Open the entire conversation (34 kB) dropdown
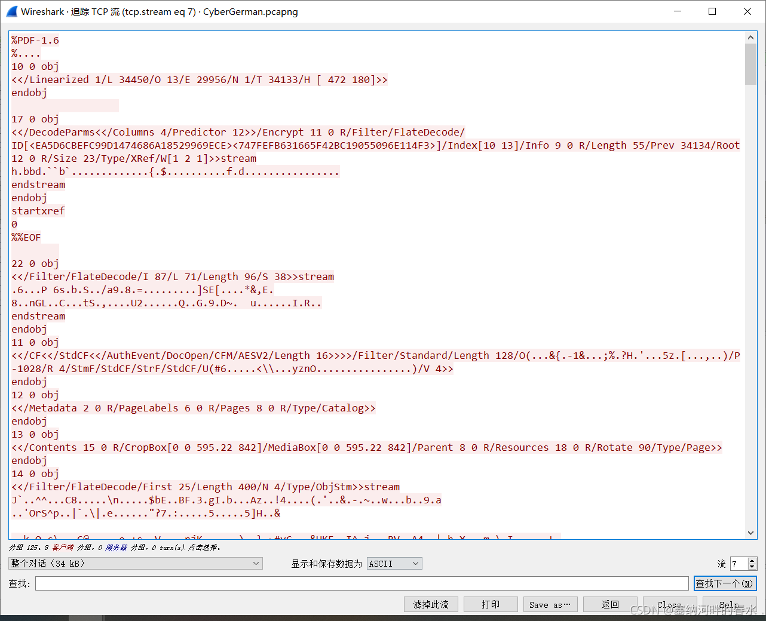This screenshot has height=621, width=766. (x=136, y=563)
